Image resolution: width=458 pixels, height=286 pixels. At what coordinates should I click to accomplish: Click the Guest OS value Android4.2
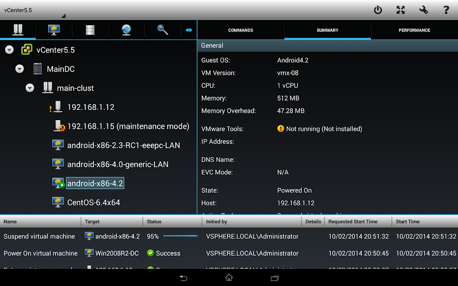tap(293, 60)
